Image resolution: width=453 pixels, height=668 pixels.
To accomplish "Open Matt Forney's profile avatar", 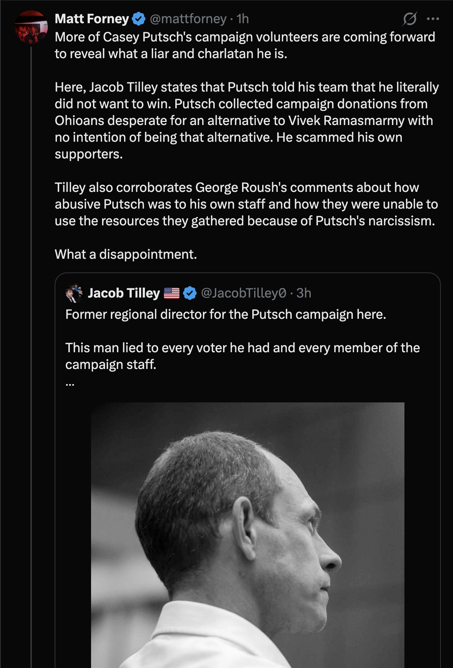I will [31, 27].
